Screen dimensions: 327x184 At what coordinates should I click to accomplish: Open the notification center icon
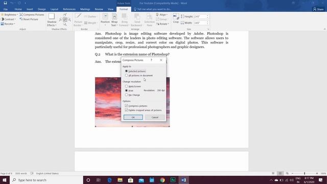[320, 180]
